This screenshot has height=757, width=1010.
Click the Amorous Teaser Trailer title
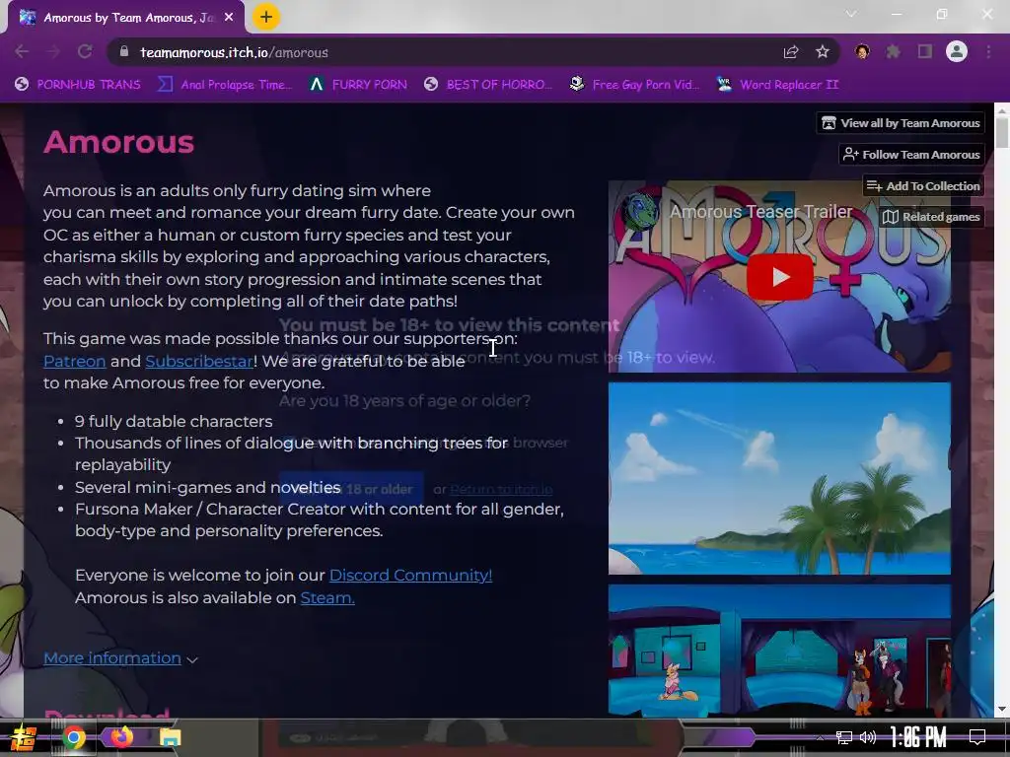[760, 212]
